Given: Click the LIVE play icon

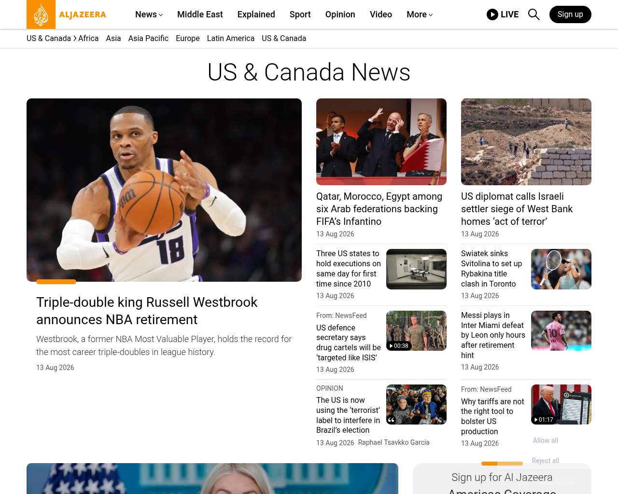Looking at the screenshot, I should (x=492, y=14).
